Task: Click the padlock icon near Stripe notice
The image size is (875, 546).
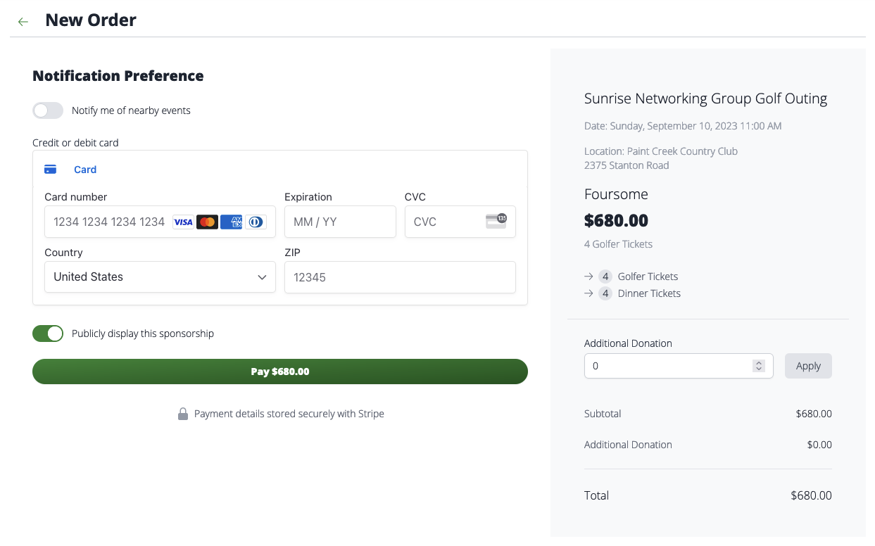Action: [x=183, y=414]
